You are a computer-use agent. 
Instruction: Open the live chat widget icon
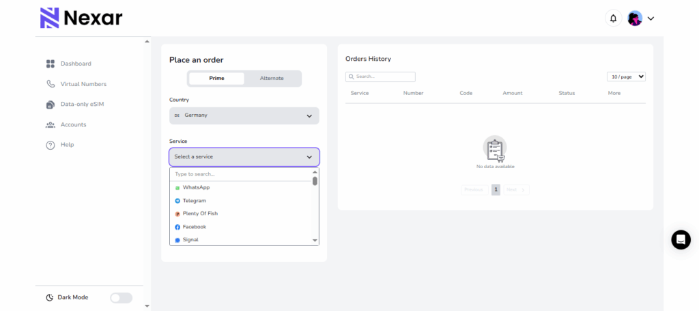click(681, 239)
